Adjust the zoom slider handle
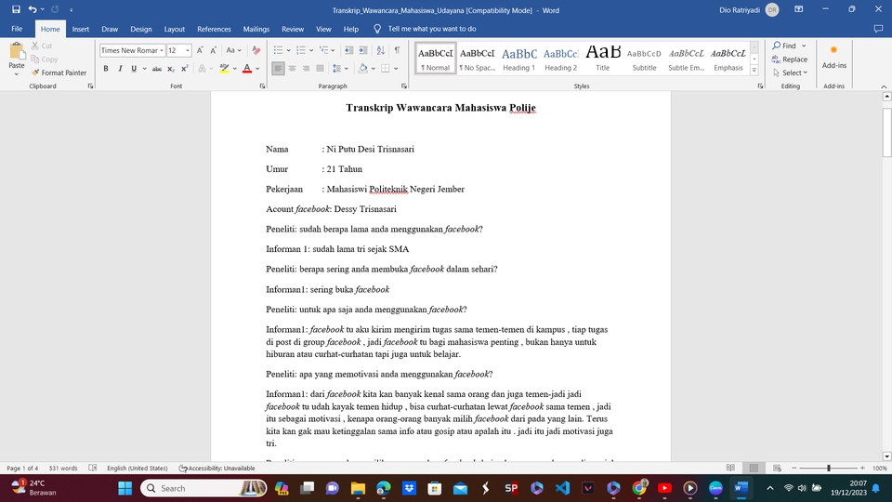 point(829,468)
